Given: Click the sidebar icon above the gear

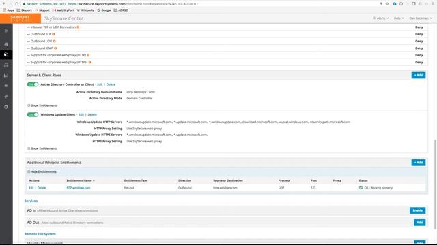Looking at the screenshot, I should point(6,97).
